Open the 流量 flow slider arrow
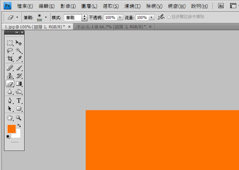This screenshot has height=170, width=239. 151,18
